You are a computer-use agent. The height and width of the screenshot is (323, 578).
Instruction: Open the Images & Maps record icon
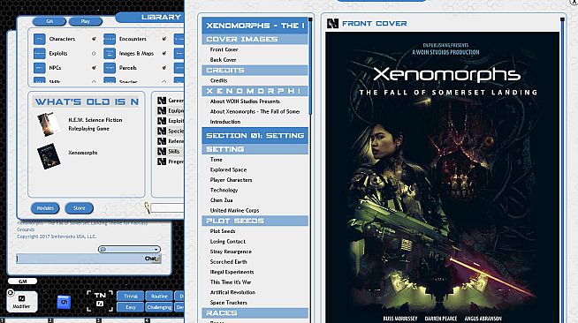pos(110,53)
